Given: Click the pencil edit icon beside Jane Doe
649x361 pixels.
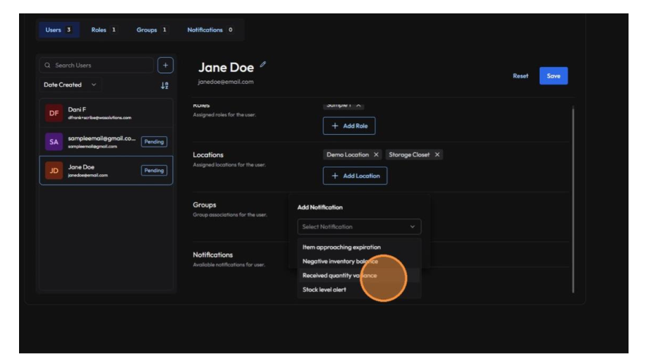Looking at the screenshot, I should 263,64.
